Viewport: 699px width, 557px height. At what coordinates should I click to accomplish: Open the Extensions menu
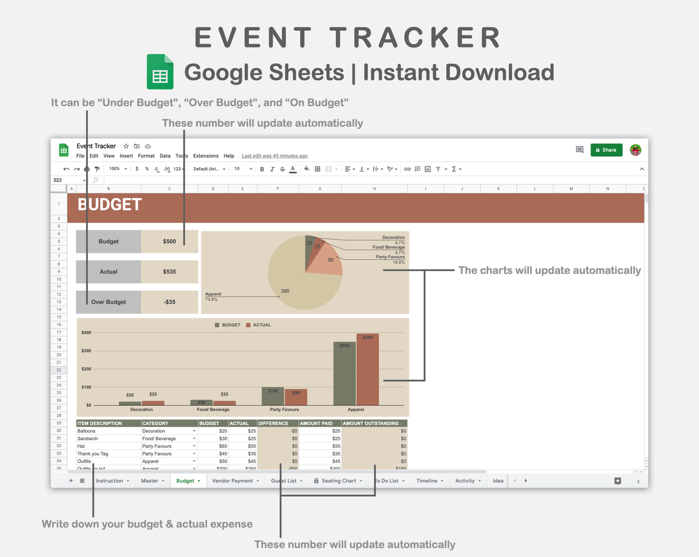pos(206,156)
